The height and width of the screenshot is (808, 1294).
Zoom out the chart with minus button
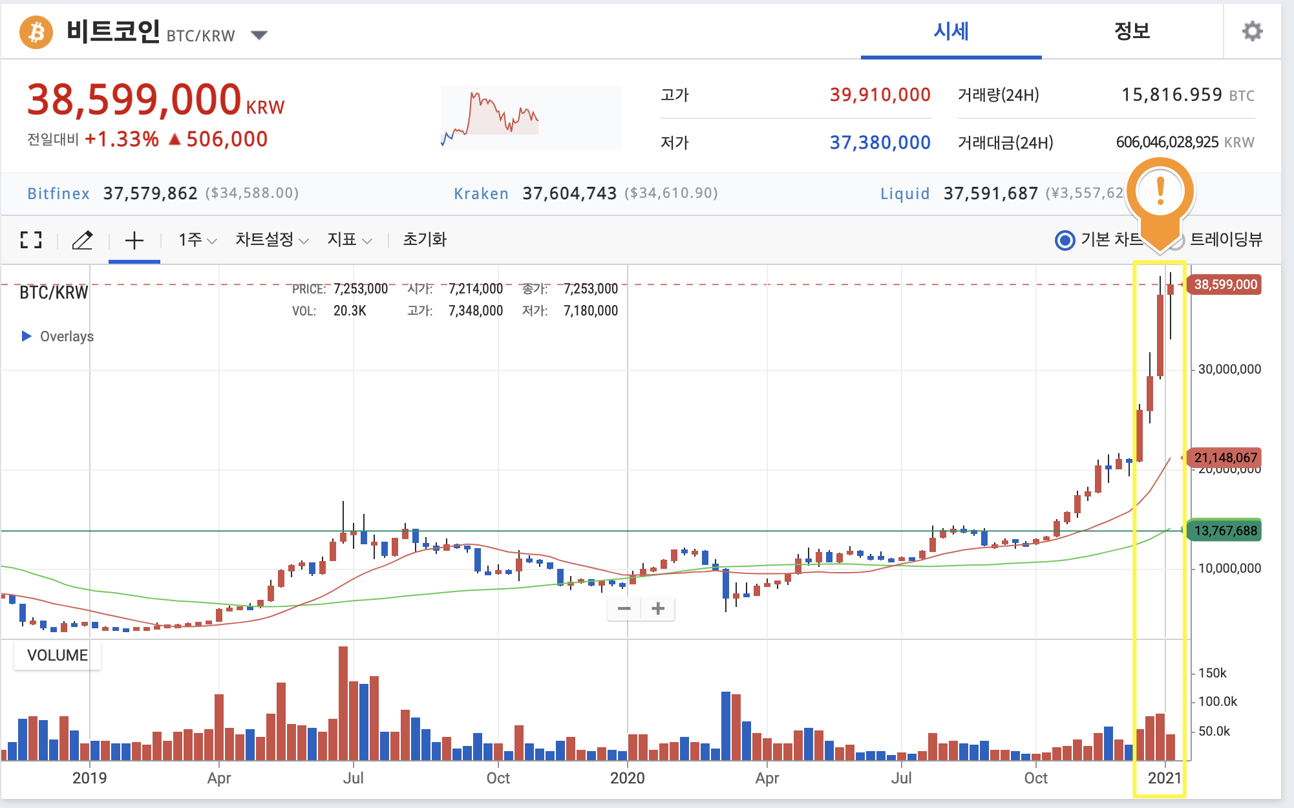(x=624, y=608)
